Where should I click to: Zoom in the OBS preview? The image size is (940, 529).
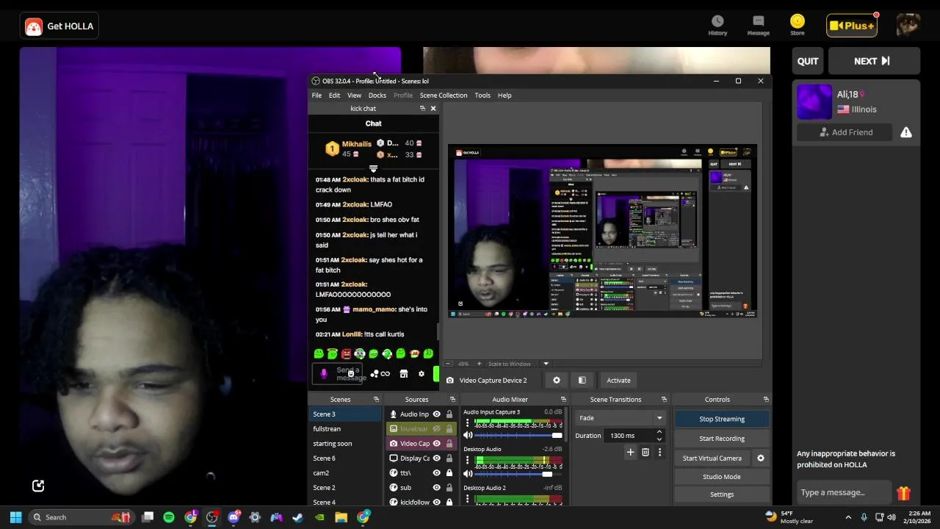coord(479,364)
